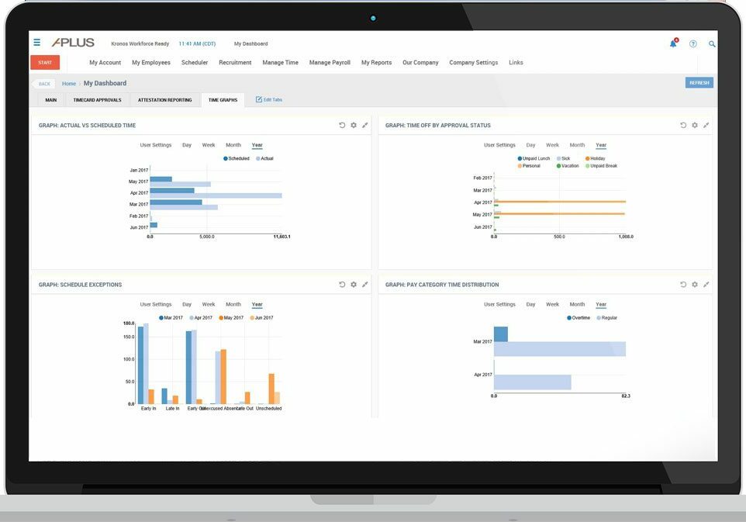746x522 pixels.
Task: Open the help question mark icon
Action: click(x=692, y=43)
